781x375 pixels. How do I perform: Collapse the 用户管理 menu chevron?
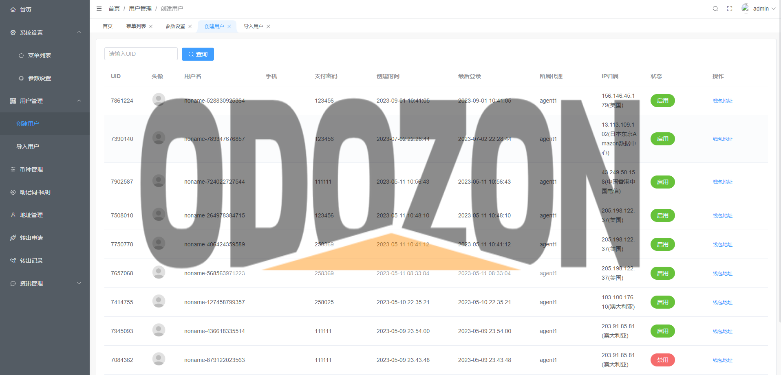click(79, 101)
